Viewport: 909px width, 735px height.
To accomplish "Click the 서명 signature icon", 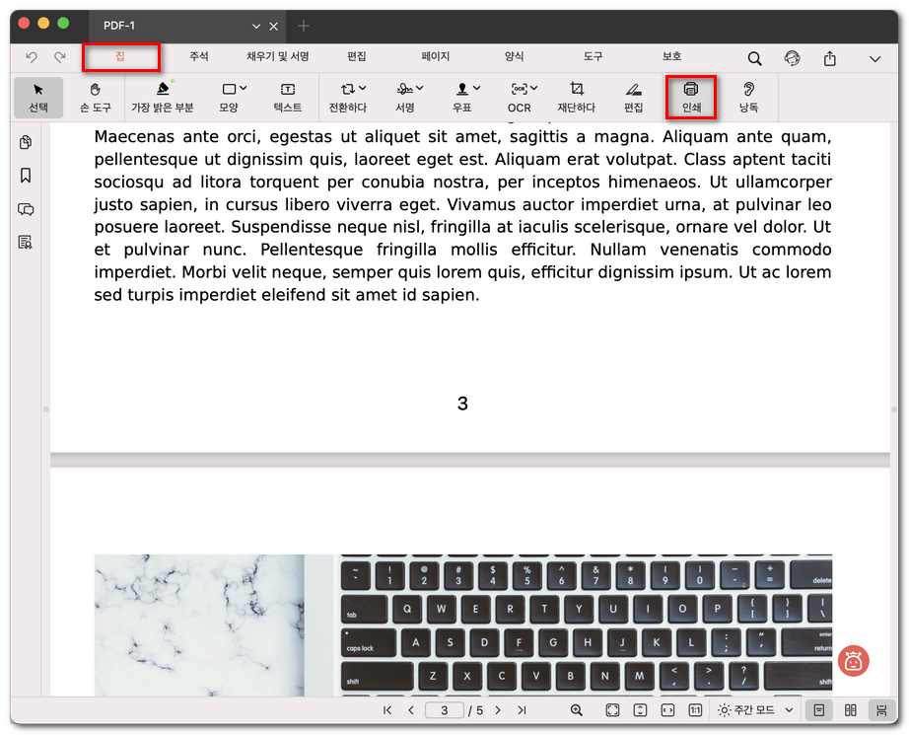I will pyautogui.click(x=404, y=89).
